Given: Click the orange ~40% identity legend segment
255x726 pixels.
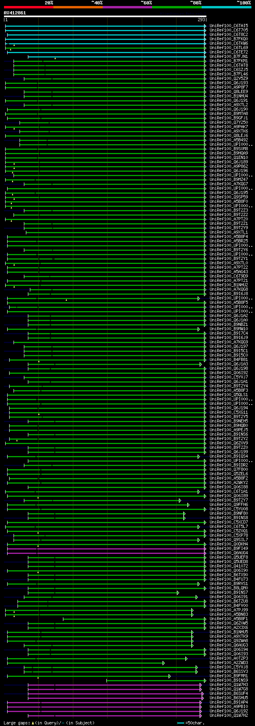Looking at the screenshot, I should click(x=78, y=7).
